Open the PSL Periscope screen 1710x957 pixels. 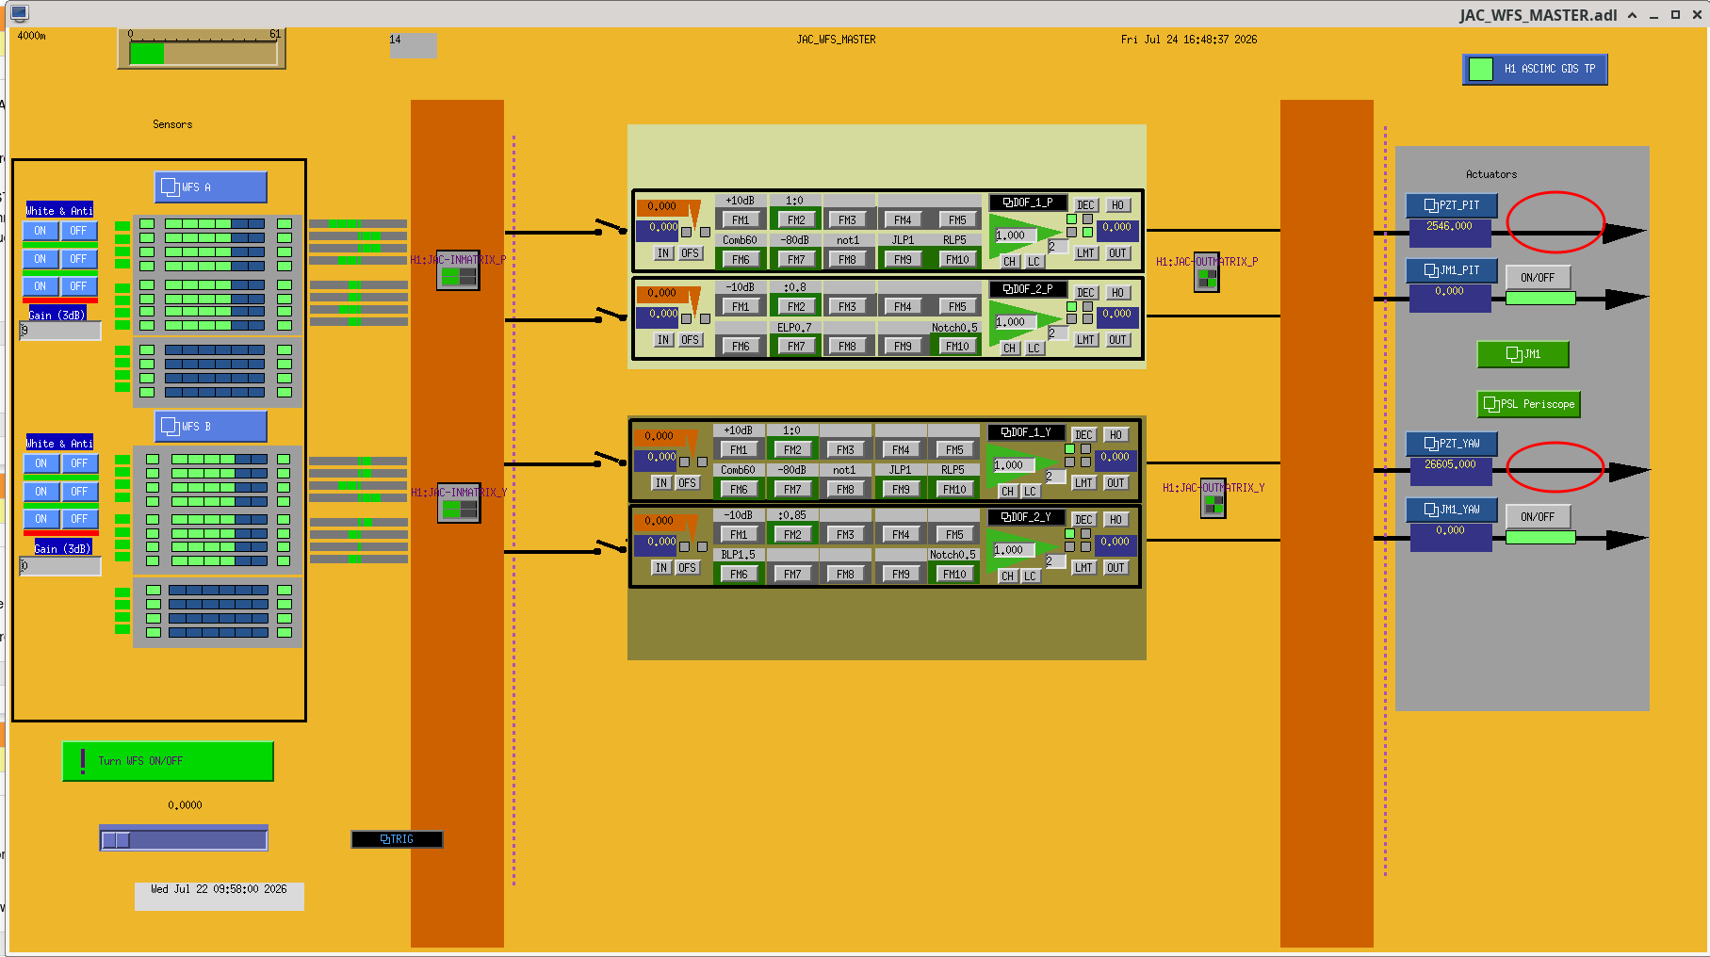pyautogui.click(x=1528, y=404)
